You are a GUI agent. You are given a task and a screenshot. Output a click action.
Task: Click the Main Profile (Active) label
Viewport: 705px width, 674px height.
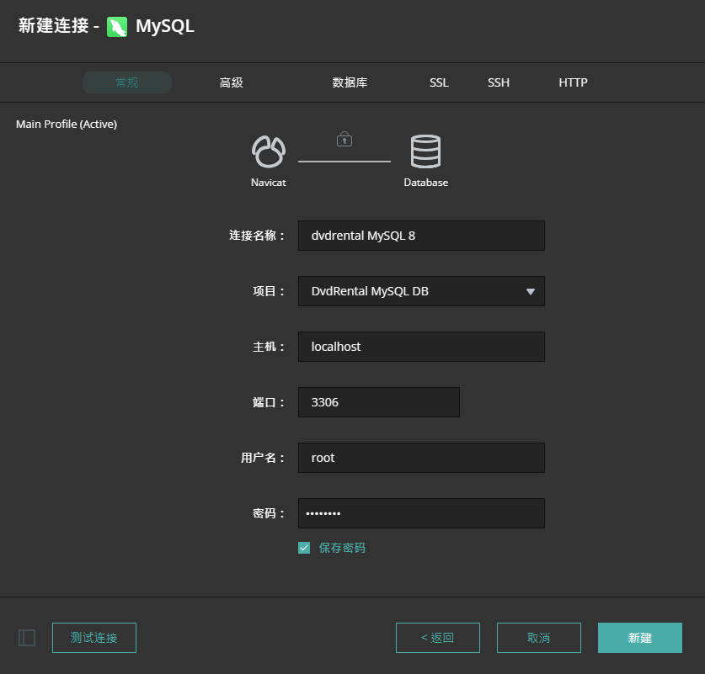click(x=67, y=125)
